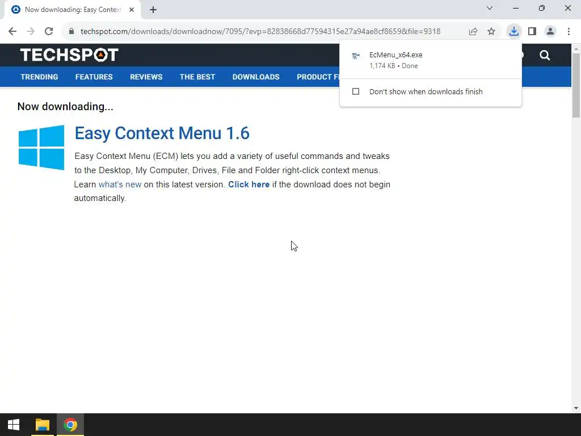The width and height of the screenshot is (581, 436).
Task: Minimize the Chrome window
Action: point(515,8)
